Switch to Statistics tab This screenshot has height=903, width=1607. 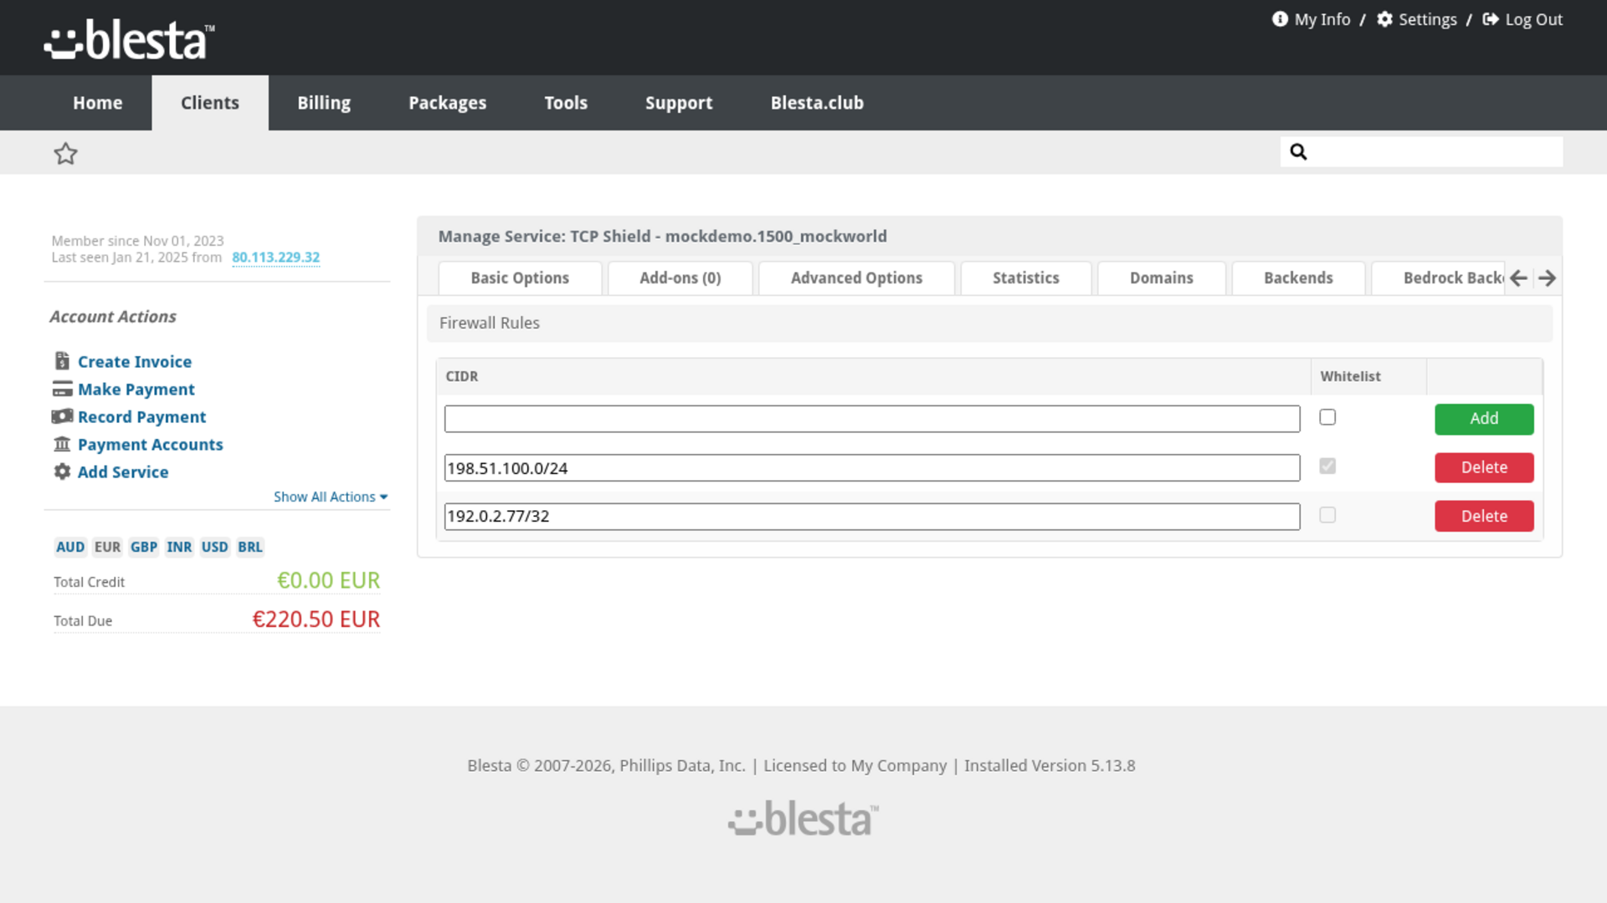click(1026, 278)
